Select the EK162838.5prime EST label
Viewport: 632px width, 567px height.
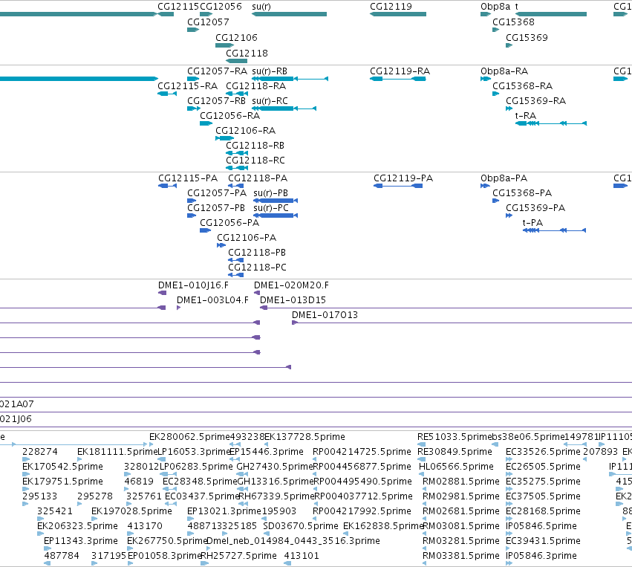point(383,526)
